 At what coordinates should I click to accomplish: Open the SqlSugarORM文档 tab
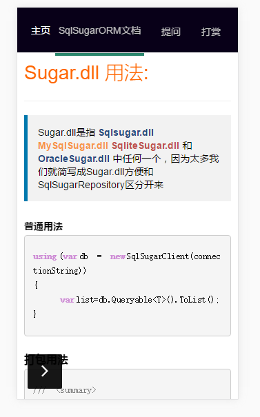[x=99, y=30]
